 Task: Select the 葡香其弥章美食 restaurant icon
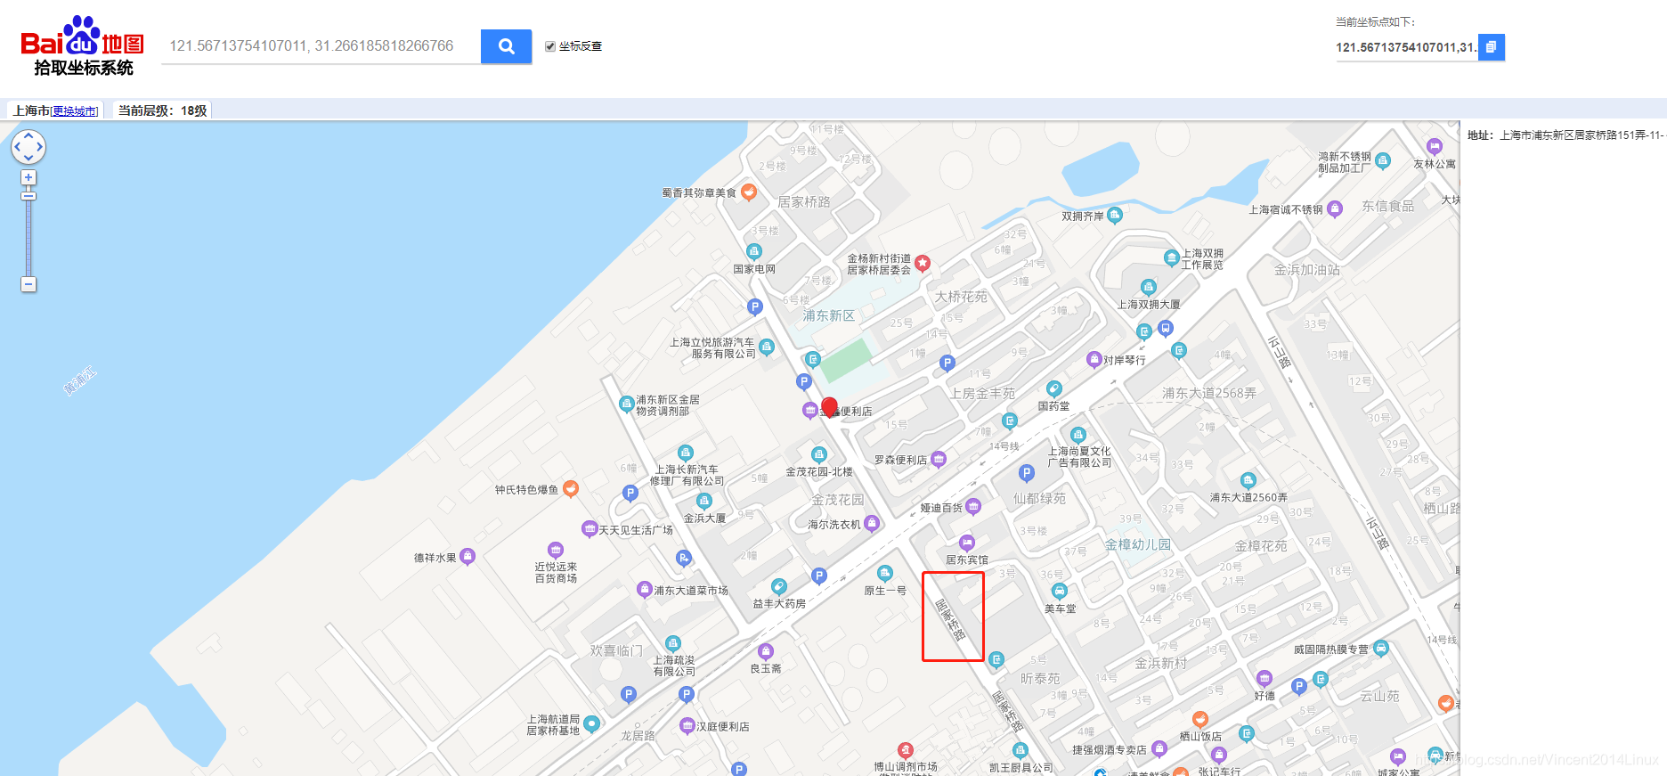(x=749, y=192)
